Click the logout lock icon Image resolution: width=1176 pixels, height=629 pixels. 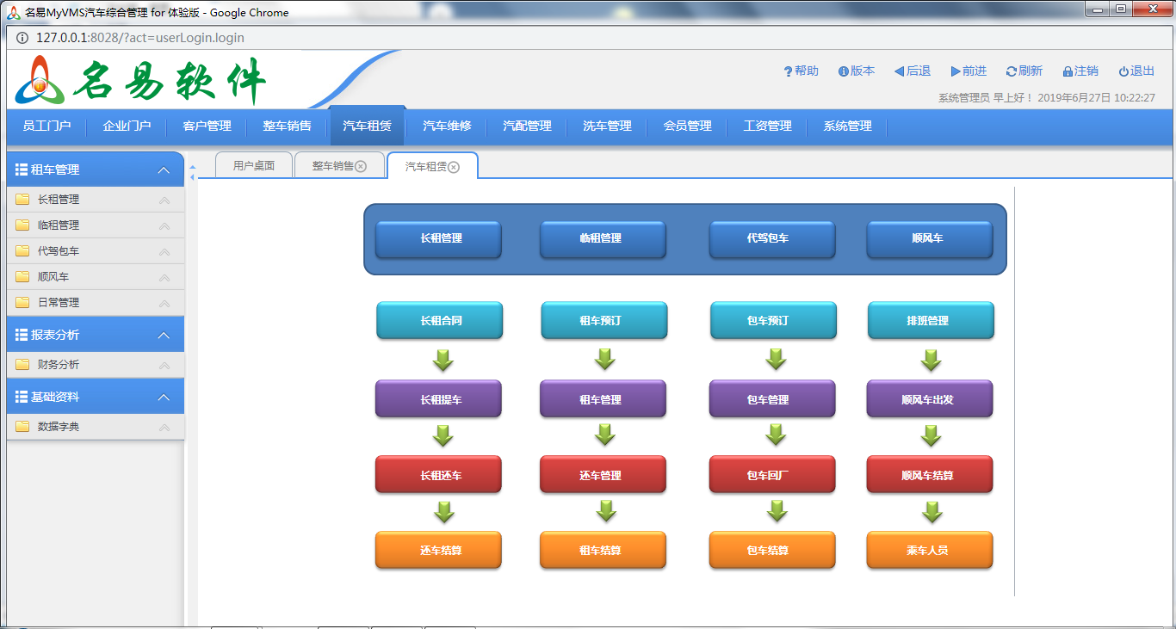[x=1068, y=71]
